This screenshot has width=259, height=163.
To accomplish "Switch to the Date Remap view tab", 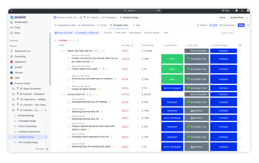I will 87,25.
